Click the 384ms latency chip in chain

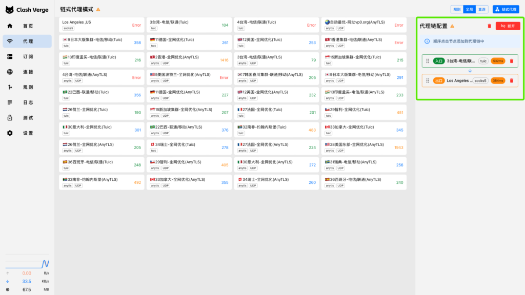[498, 80]
